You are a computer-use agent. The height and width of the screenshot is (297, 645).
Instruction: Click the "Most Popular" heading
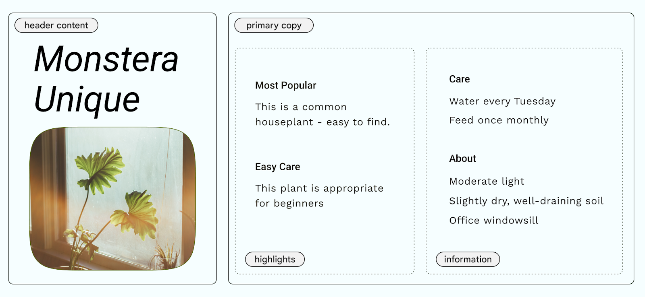pyautogui.click(x=285, y=85)
